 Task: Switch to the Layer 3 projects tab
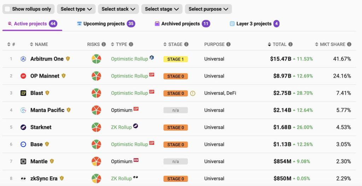coord(255,24)
